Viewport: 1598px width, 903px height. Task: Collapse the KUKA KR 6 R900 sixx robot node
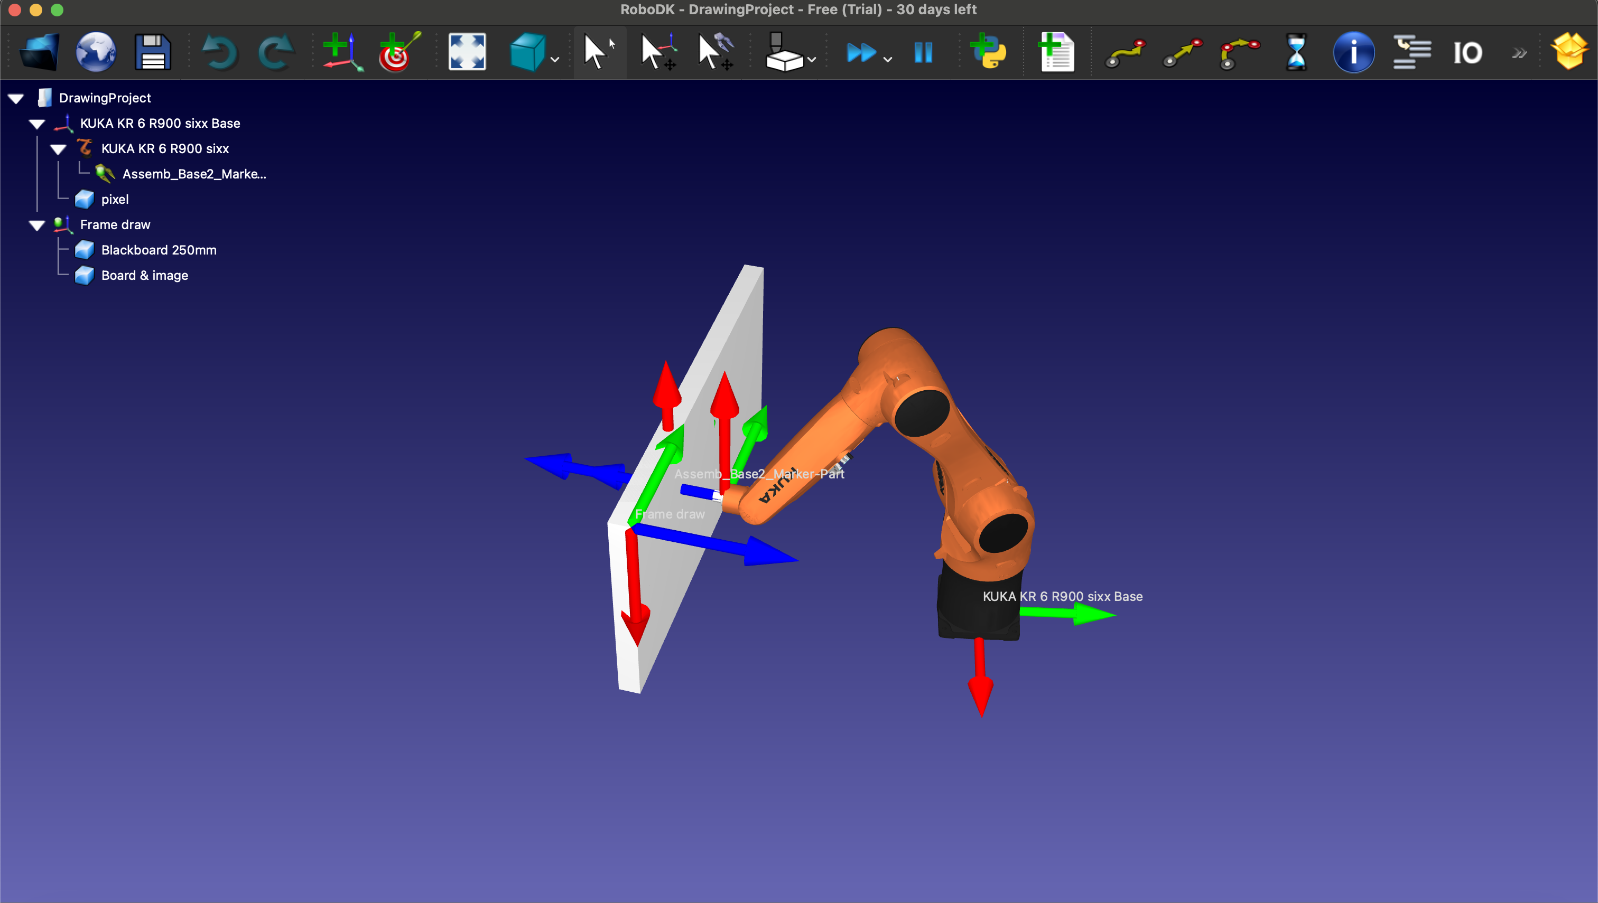point(58,149)
